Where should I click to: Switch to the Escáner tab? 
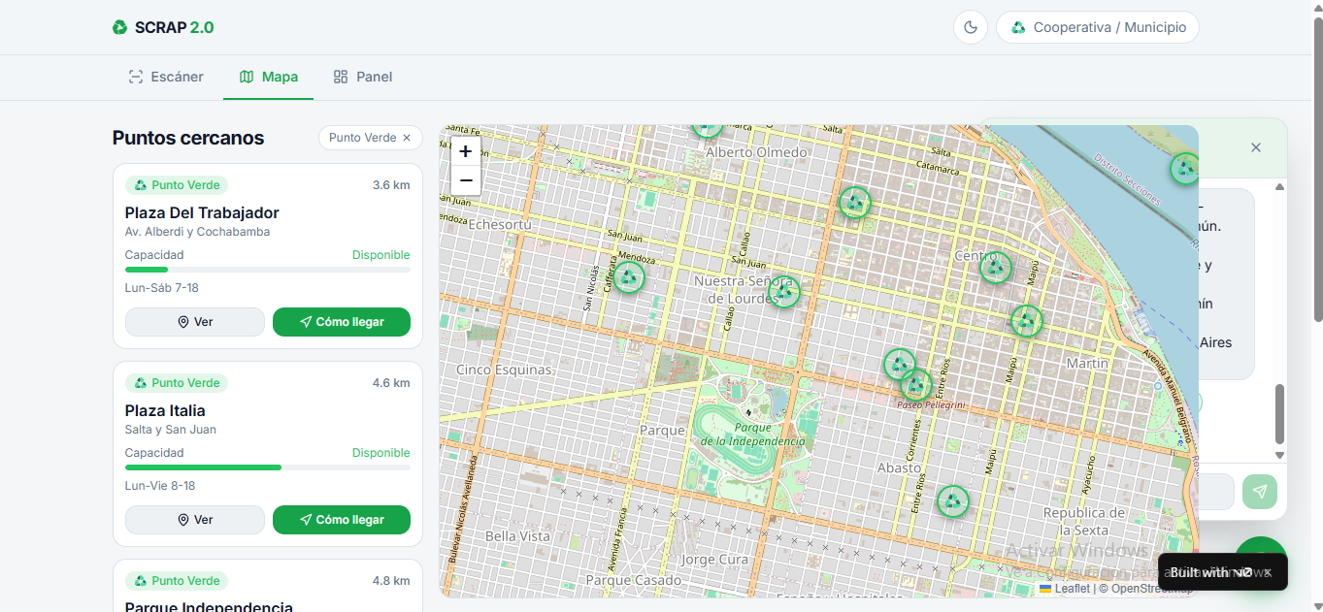166,77
